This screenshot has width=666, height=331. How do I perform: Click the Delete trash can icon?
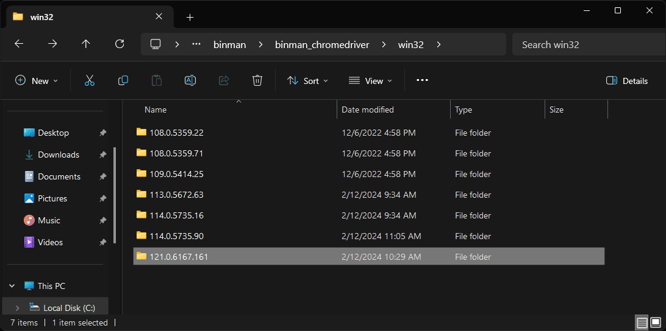click(x=257, y=80)
